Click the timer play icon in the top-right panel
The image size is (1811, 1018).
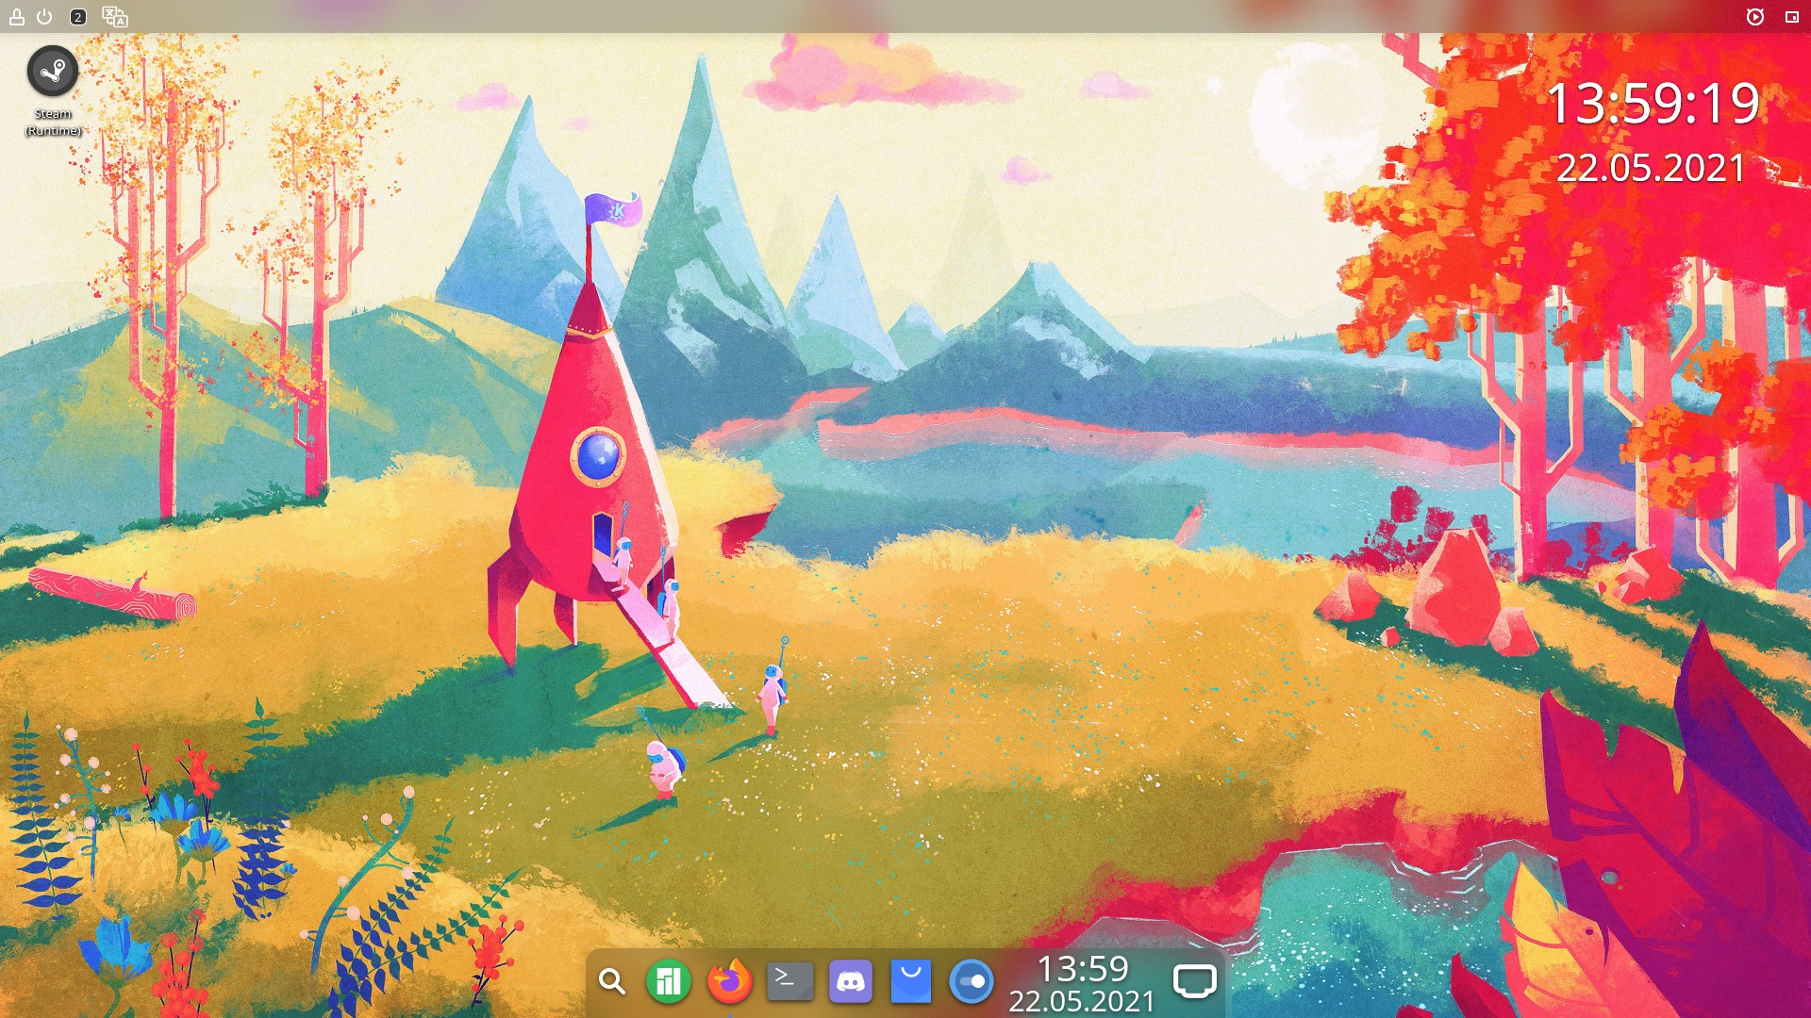[1754, 17]
